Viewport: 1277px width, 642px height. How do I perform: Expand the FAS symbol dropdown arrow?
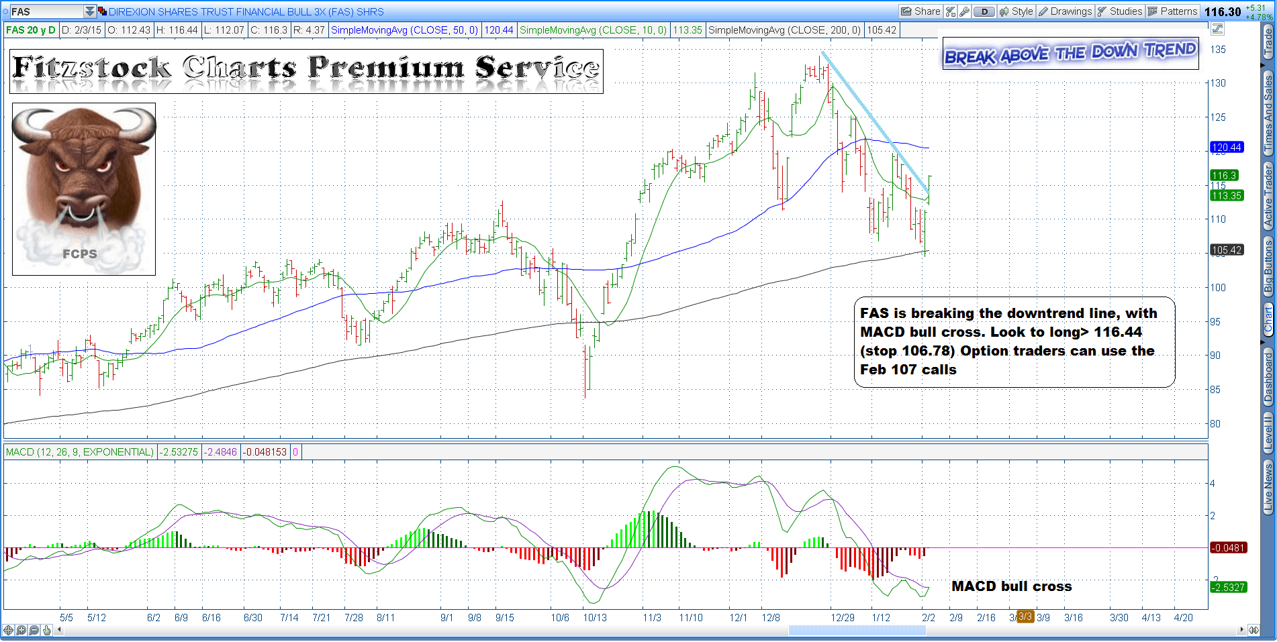[x=89, y=11]
